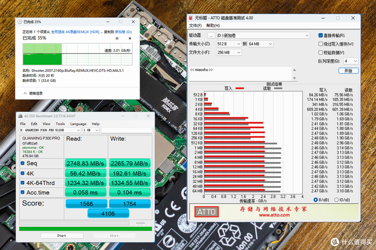Click the clock icon in copy dialog title
Screen dimensions: 376x250
pos(19,22)
